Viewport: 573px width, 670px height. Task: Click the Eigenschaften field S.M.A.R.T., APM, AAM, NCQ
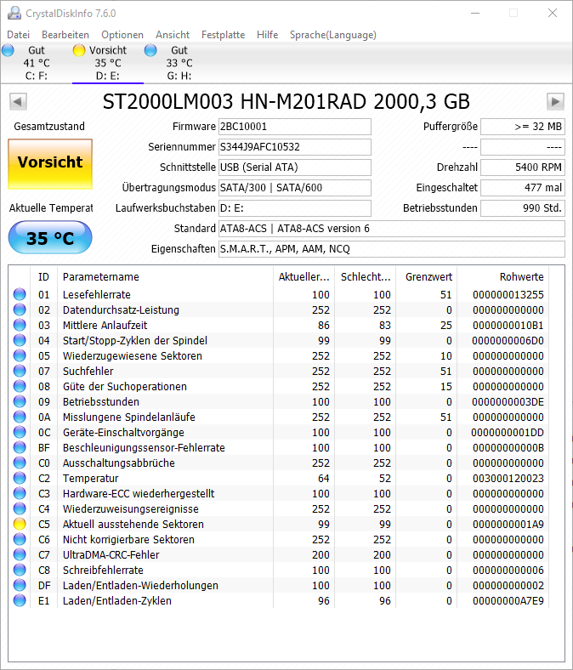(x=391, y=248)
